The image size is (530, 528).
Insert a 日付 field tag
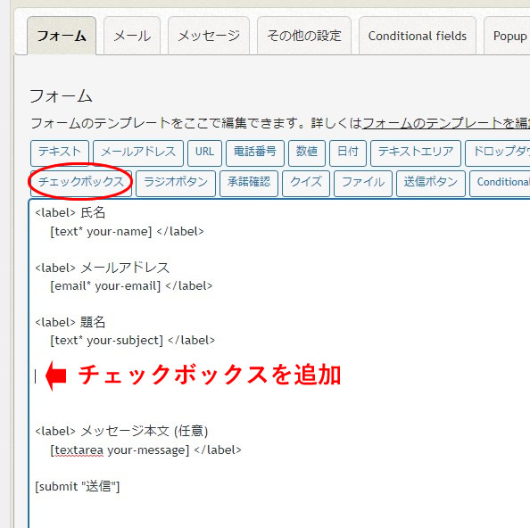[x=348, y=153]
